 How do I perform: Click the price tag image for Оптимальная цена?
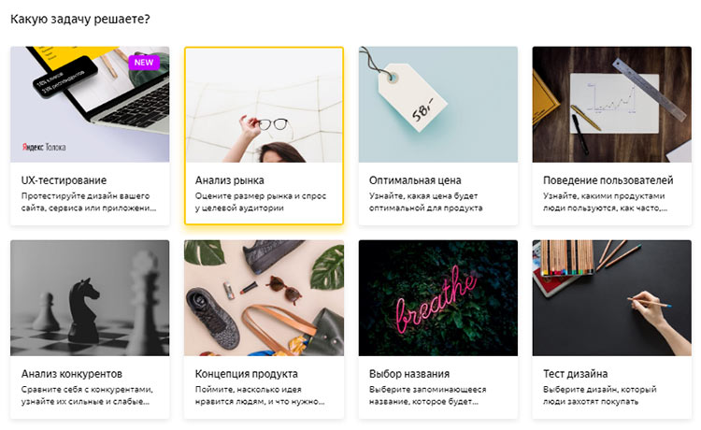pyautogui.click(x=437, y=104)
